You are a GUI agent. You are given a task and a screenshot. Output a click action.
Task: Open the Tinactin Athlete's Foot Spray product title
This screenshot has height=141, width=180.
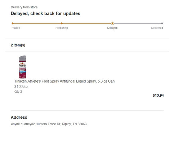(64, 81)
